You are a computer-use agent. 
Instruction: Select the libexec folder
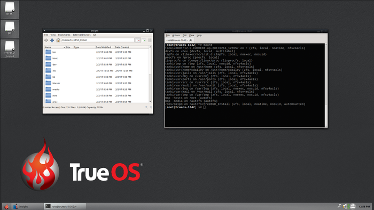point(97,83)
